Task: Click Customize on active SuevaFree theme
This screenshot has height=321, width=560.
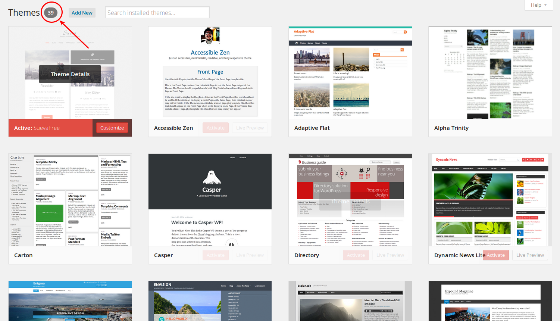Action: [112, 128]
